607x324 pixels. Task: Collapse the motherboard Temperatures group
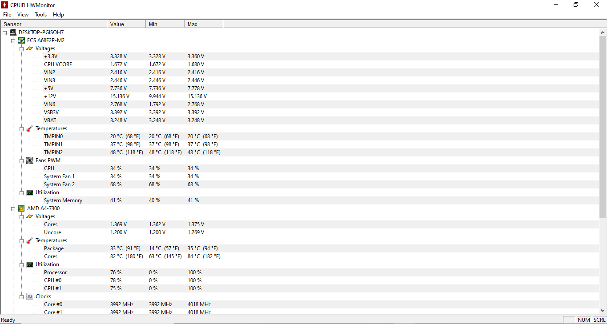tap(22, 128)
